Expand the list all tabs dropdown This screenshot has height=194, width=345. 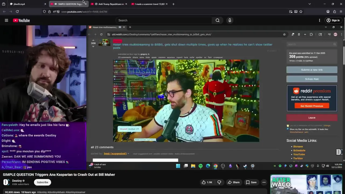click(309, 4)
